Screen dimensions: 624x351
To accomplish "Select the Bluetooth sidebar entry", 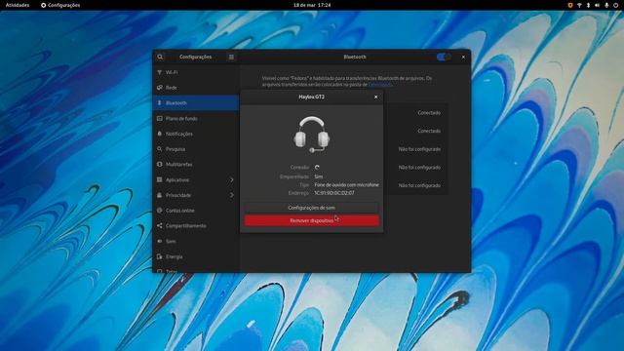I will coord(196,103).
